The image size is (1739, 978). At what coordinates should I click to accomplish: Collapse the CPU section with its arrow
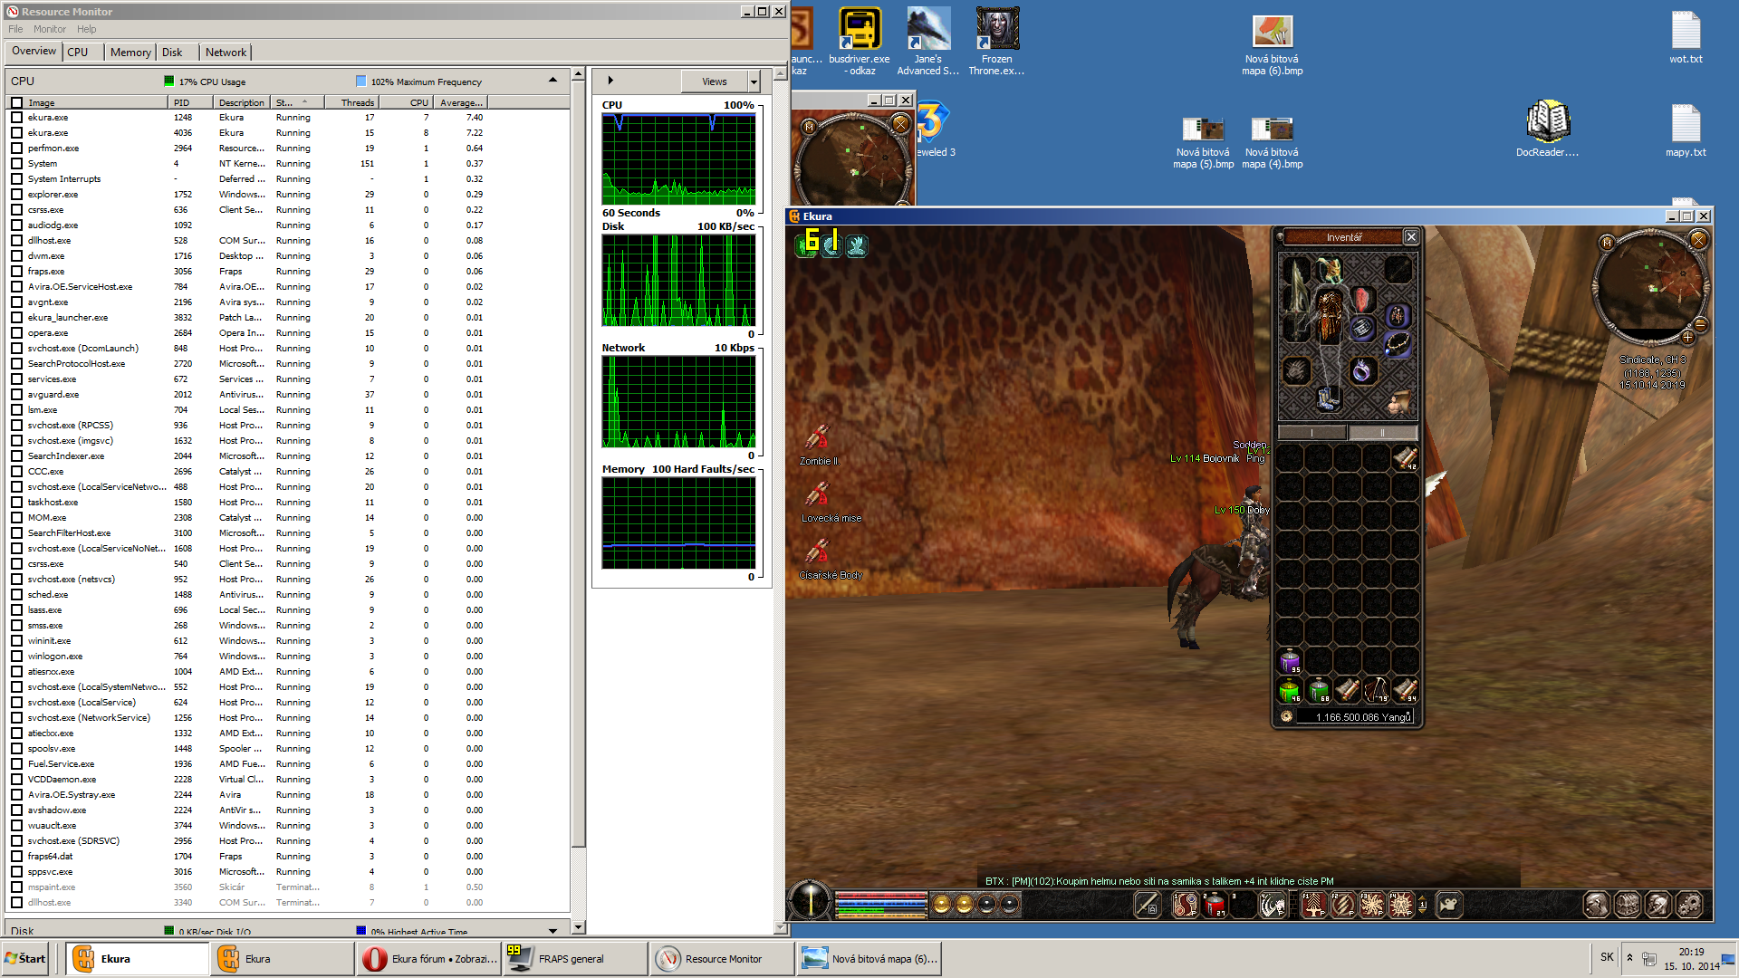552,81
